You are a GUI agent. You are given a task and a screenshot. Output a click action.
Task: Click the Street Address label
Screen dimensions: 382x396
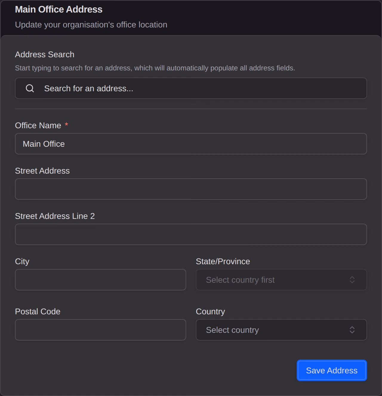42,171
